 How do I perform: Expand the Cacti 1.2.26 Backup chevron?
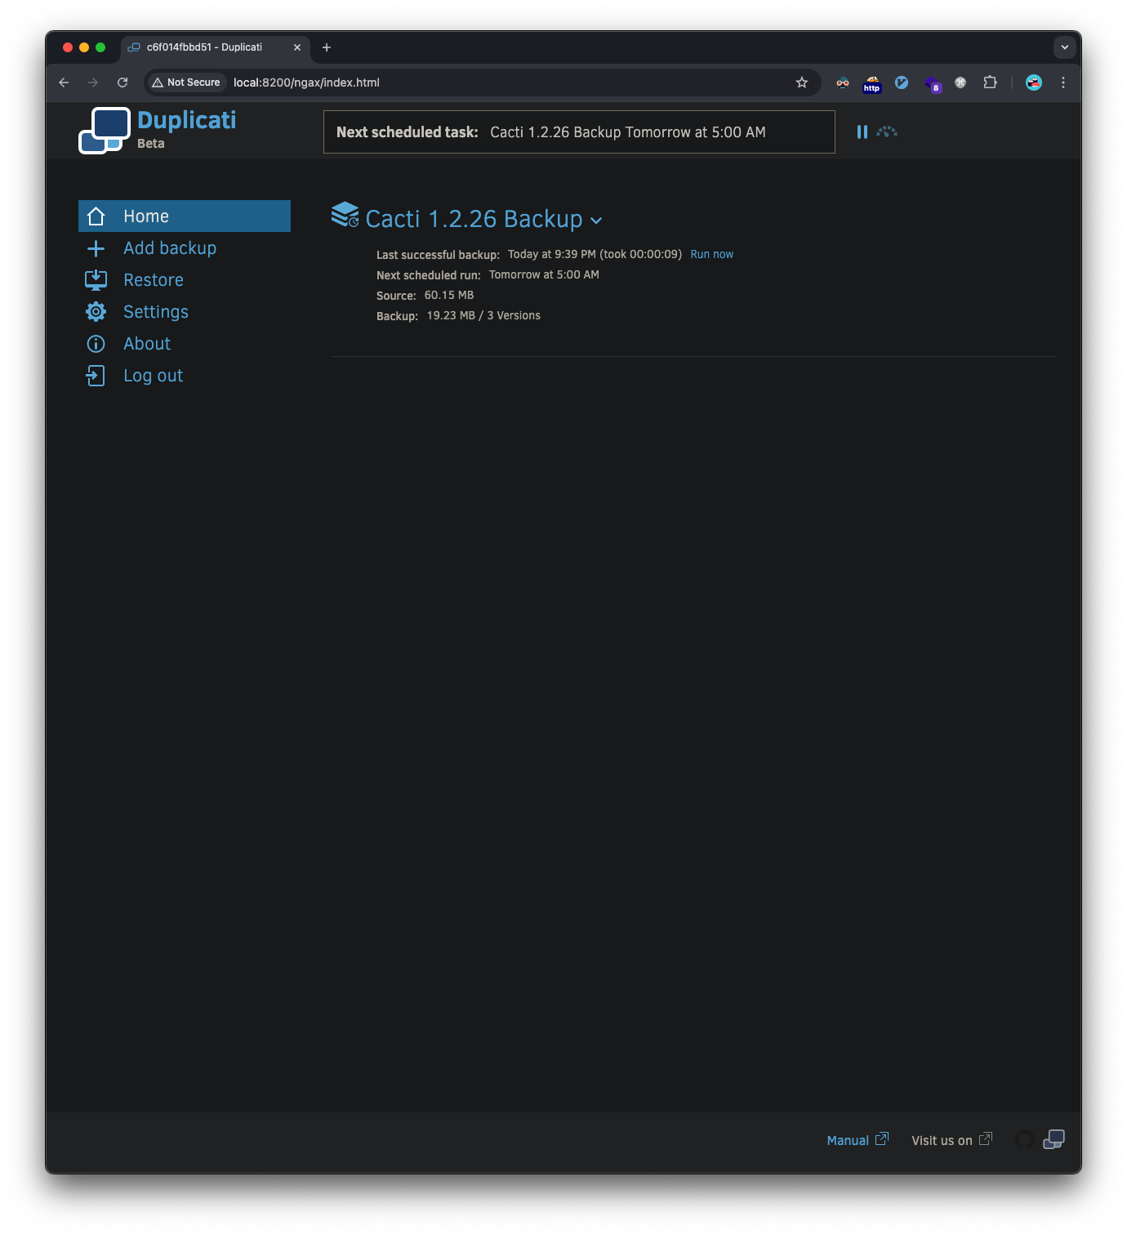coord(597,221)
